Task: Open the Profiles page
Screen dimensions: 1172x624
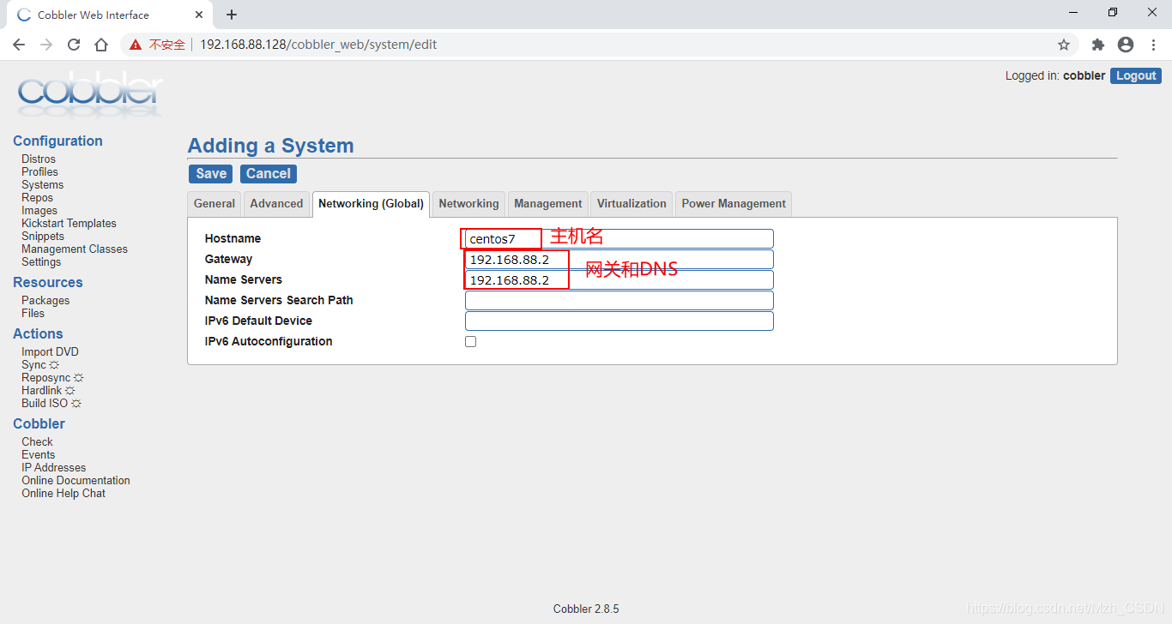Action: point(39,171)
